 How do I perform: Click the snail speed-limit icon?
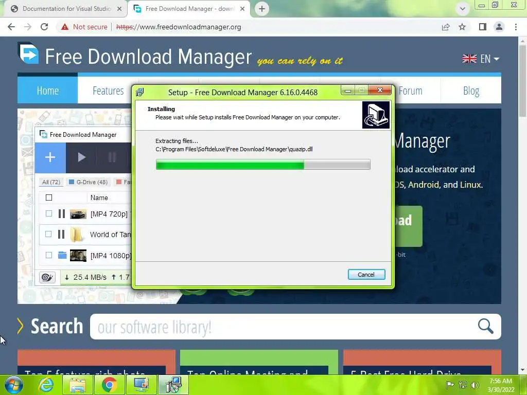(47, 277)
